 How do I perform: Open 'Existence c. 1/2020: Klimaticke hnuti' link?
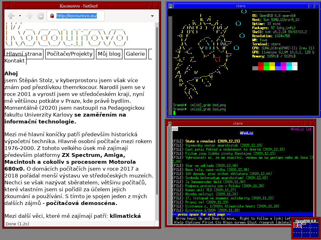point(232,206)
